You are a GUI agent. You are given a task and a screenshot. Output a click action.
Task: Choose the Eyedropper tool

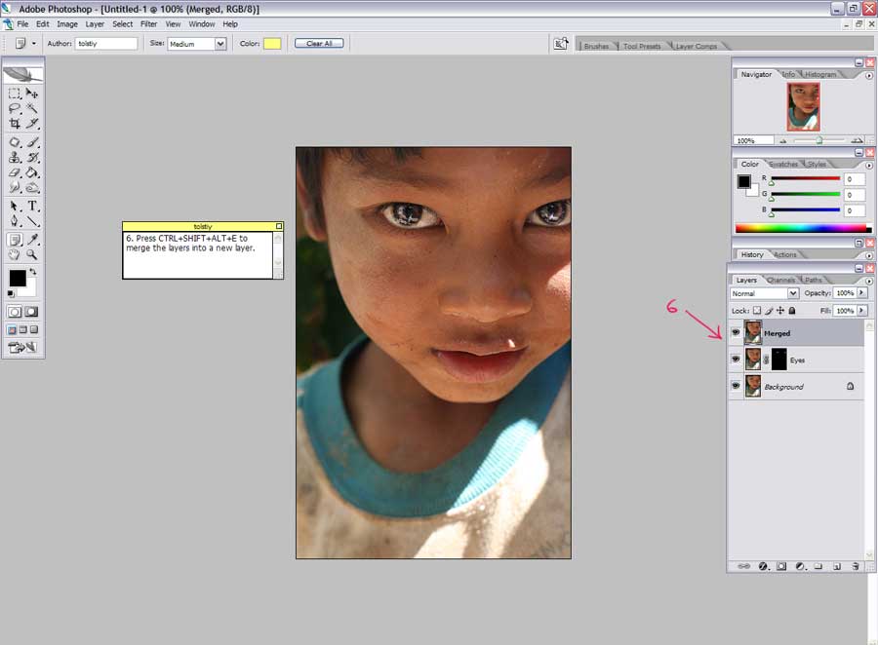point(32,239)
